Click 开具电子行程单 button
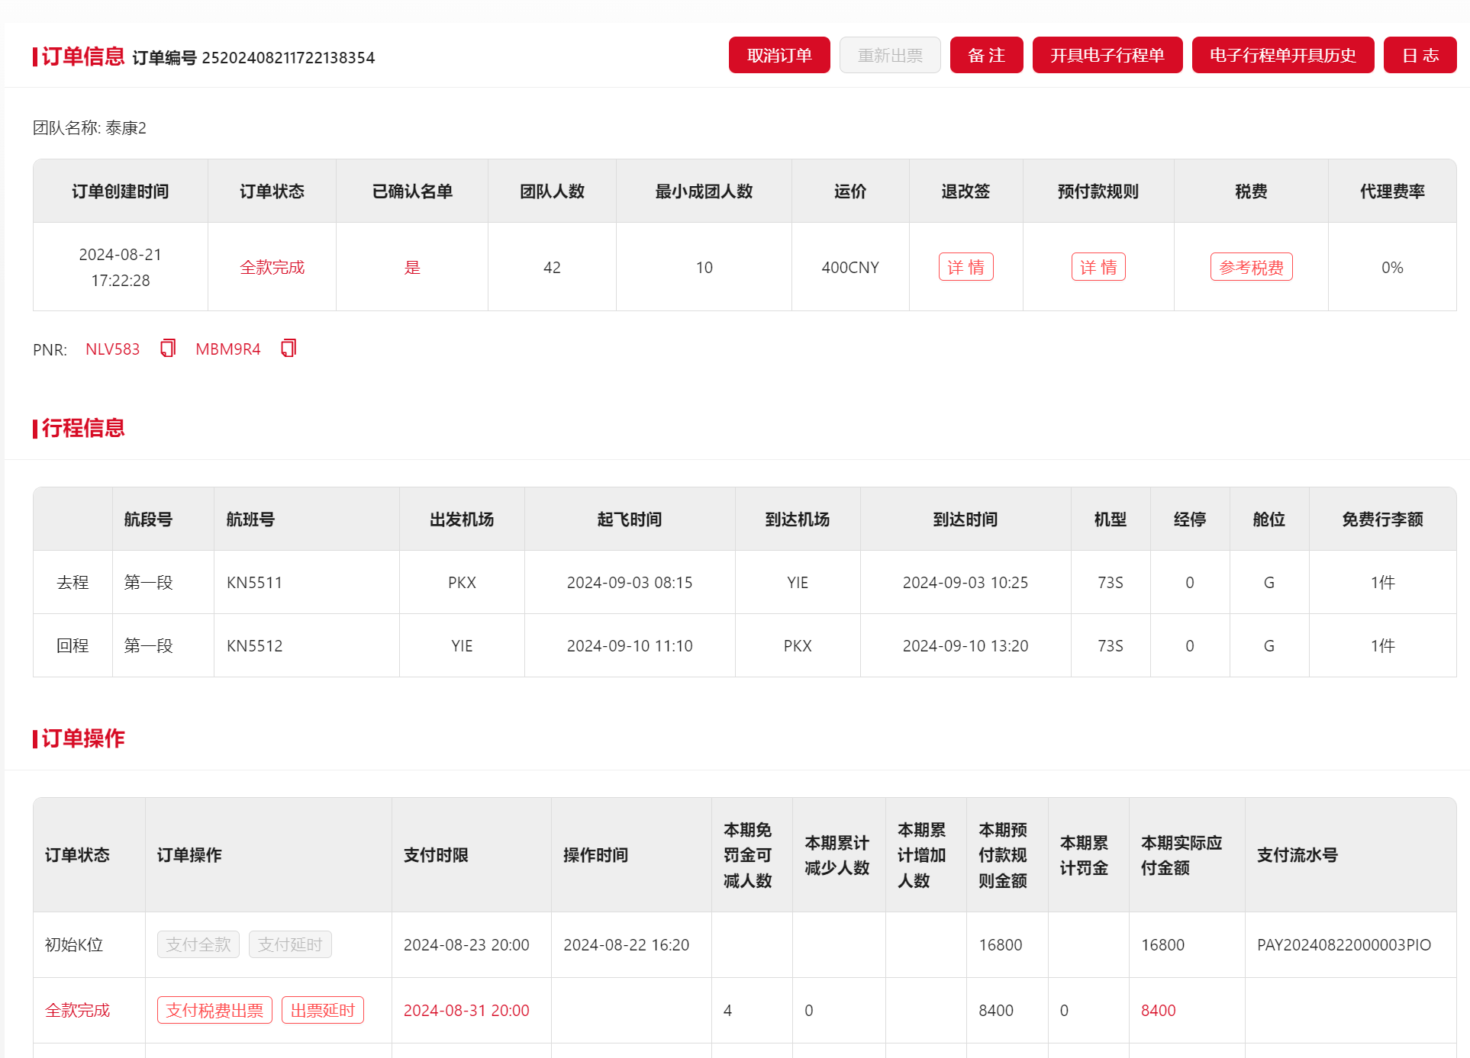The height and width of the screenshot is (1058, 1470). click(1107, 56)
